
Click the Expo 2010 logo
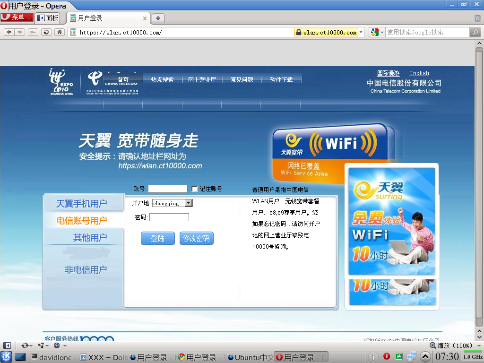61,82
